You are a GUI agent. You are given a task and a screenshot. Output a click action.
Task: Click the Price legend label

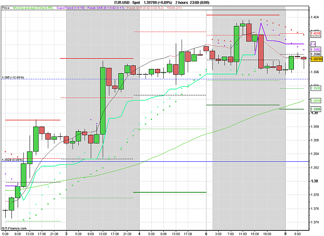[x=6, y=8]
